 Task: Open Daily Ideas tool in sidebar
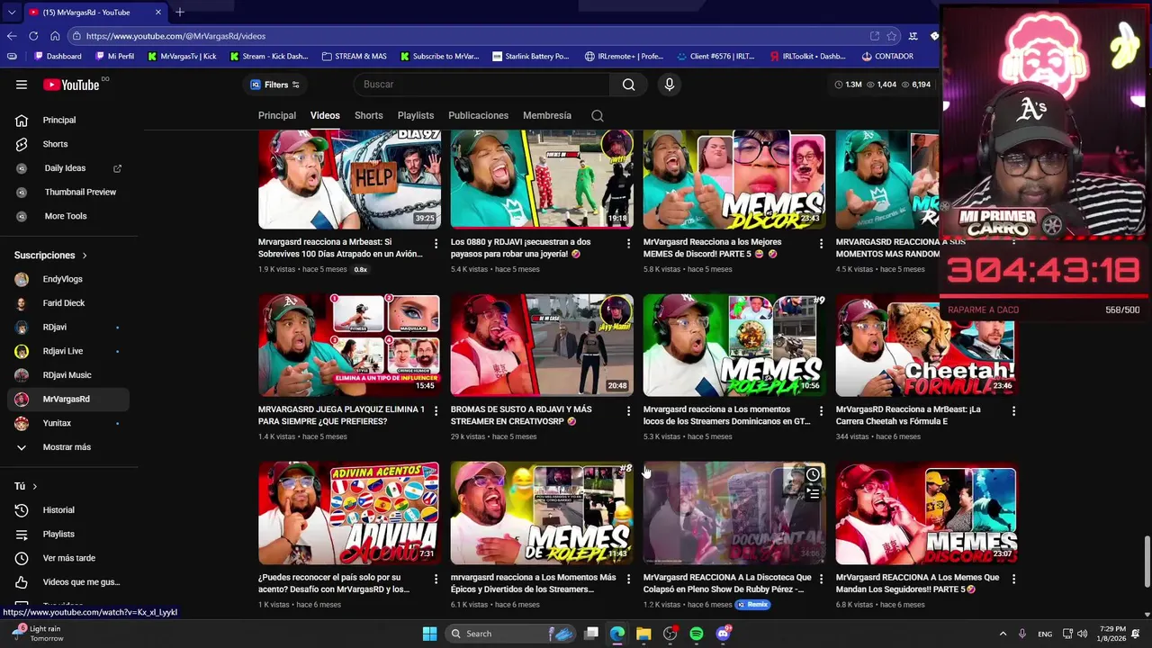pos(69,168)
